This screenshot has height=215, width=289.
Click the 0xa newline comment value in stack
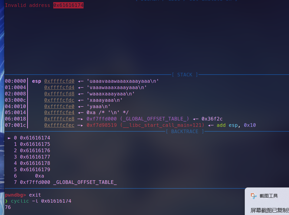[x=108, y=113]
